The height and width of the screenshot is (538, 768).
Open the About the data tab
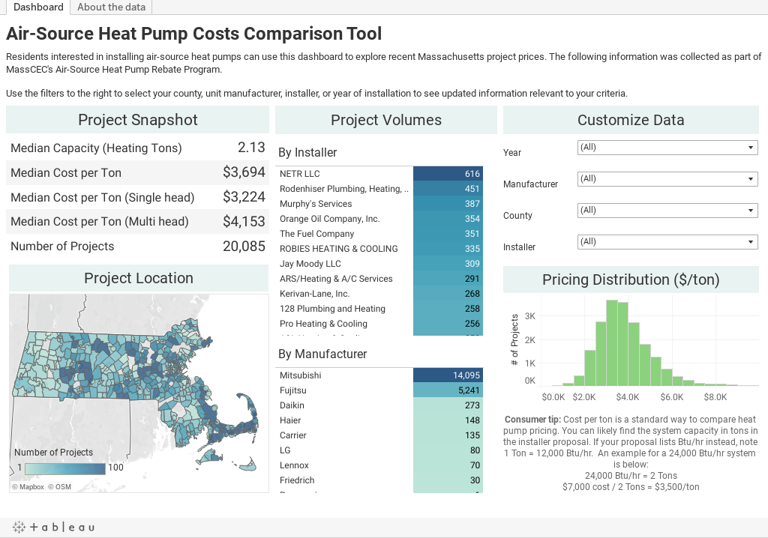pyautogui.click(x=111, y=7)
